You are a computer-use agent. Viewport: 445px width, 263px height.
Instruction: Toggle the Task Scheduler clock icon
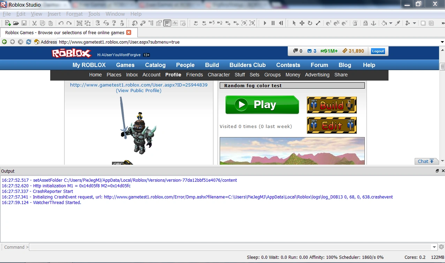click(183, 23)
